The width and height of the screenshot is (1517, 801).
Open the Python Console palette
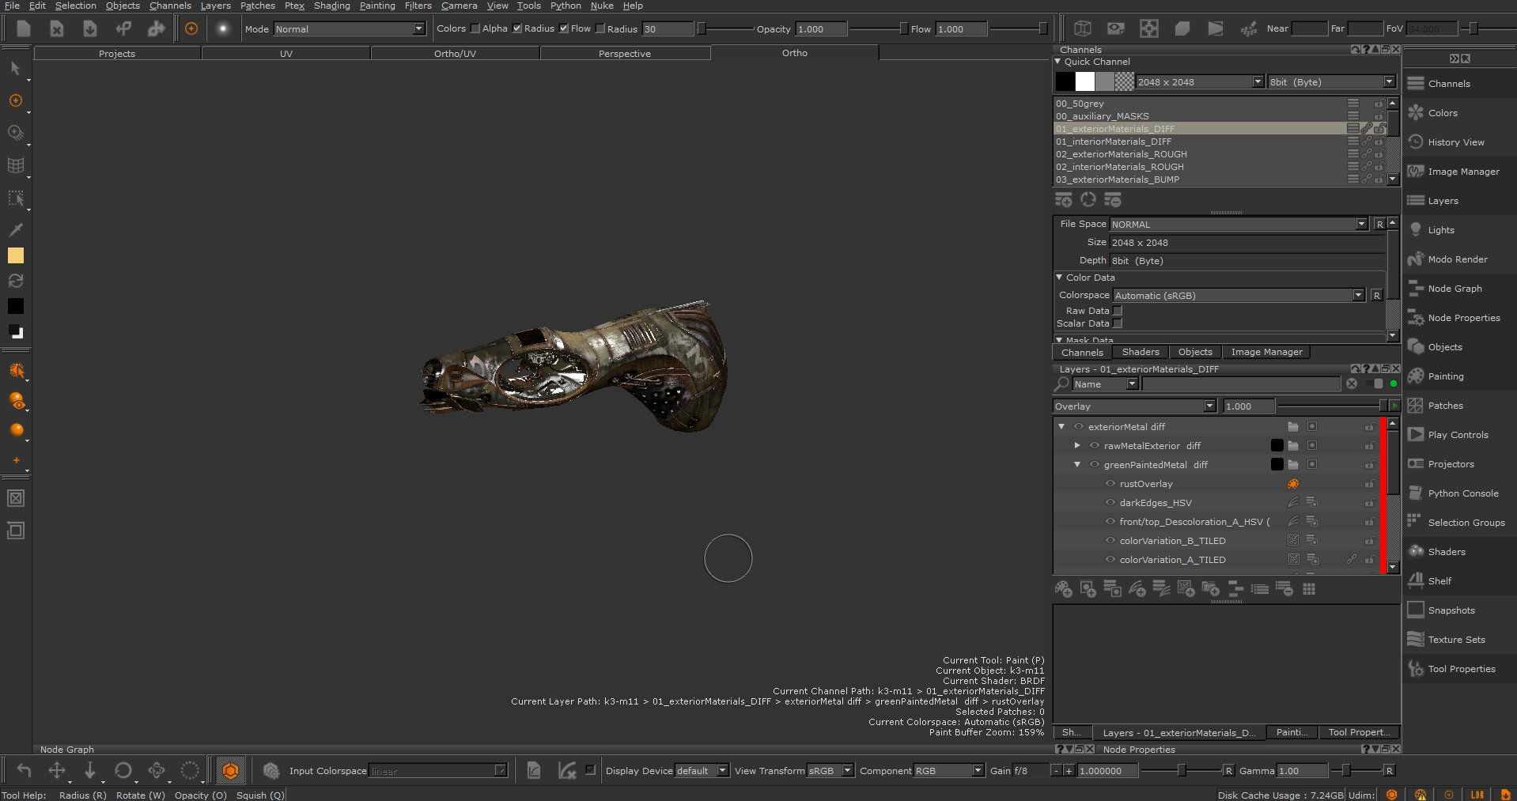pos(1462,493)
